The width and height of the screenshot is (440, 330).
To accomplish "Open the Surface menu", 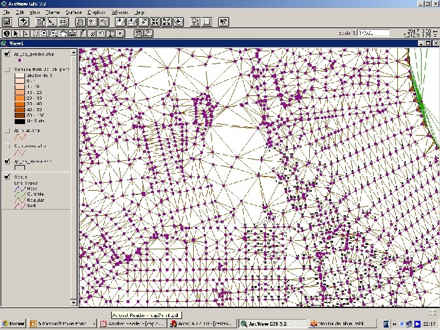I will 73,12.
